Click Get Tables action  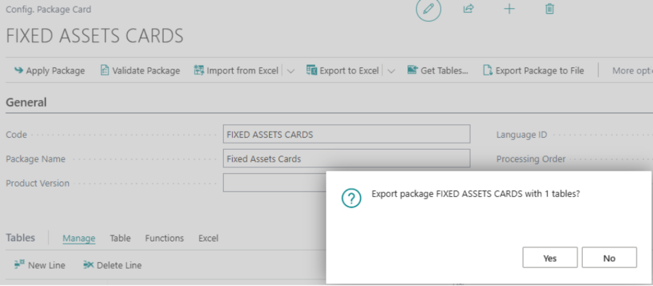coord(437,71)
